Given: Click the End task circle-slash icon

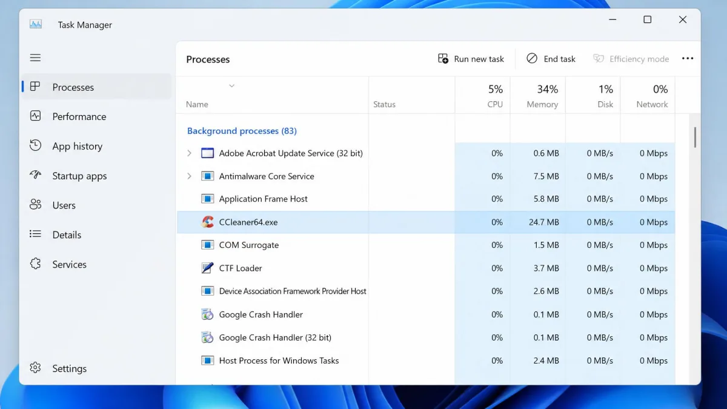Looking at the screenshot, I should [x=532, y=58].
